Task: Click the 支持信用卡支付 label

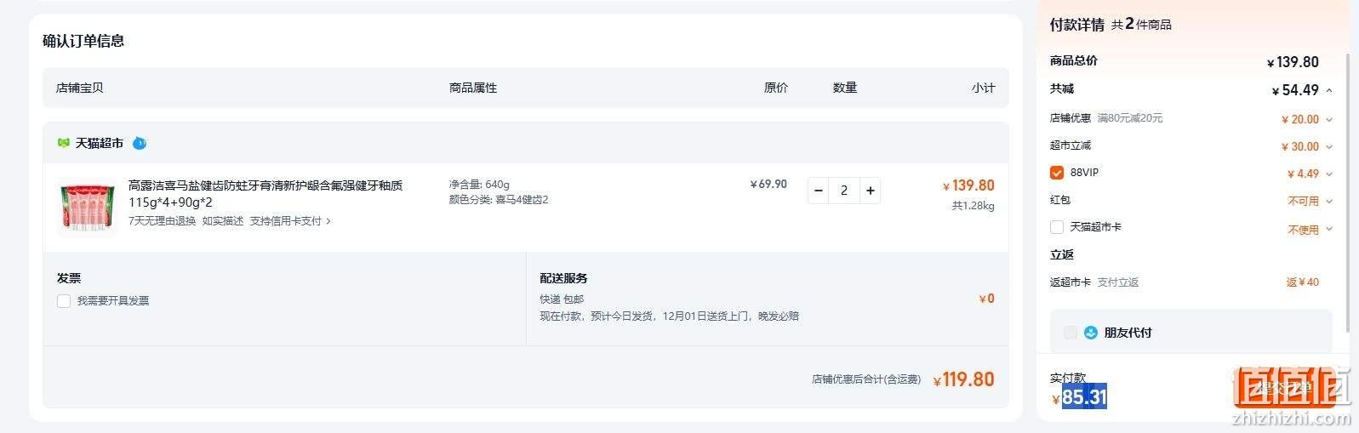Action: tap(285, 221)
